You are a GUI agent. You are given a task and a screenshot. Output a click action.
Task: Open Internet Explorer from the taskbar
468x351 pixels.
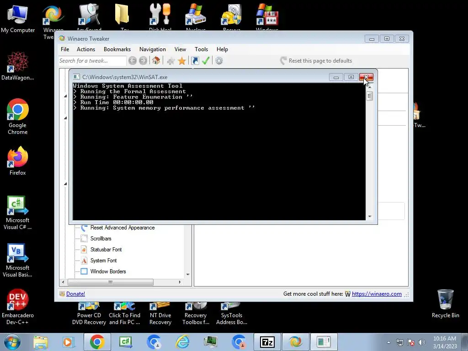(182, 342)
